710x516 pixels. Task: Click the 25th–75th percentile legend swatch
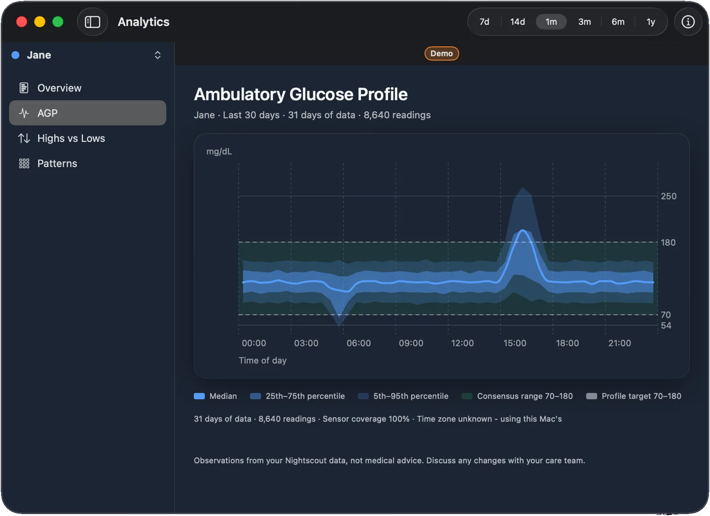point(255,396)
